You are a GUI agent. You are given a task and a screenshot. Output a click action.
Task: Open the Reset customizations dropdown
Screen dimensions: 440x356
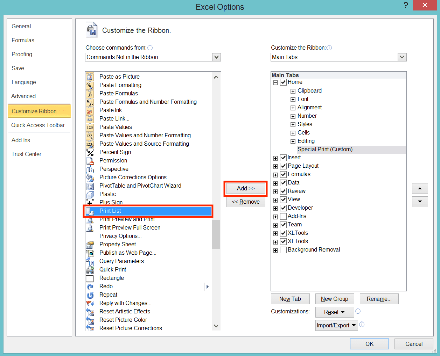[335, 312]
